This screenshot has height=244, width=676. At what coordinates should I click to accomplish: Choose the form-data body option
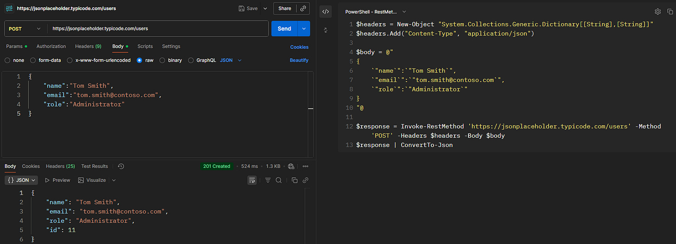coord(33,60)
